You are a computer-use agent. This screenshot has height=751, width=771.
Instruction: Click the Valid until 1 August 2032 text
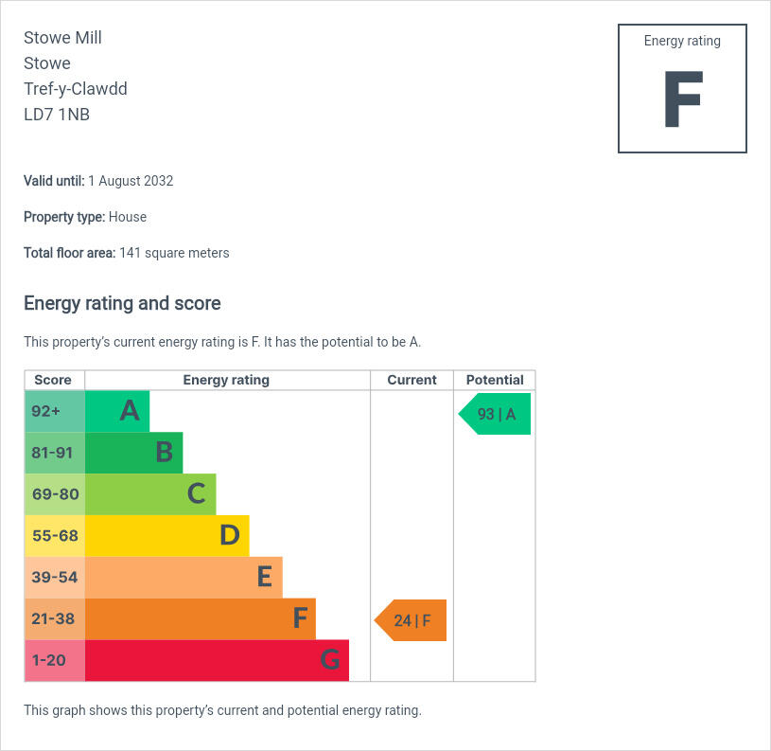(98, 181)
